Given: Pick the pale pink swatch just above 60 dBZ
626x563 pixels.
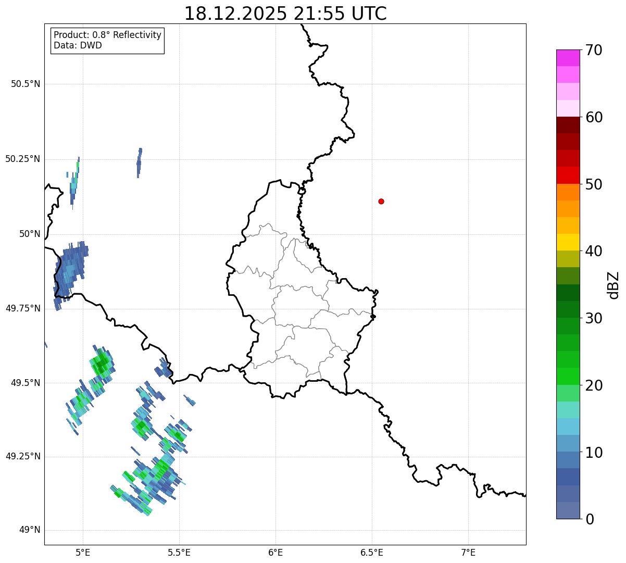Looking at the screenshot, I should [568, 108].
